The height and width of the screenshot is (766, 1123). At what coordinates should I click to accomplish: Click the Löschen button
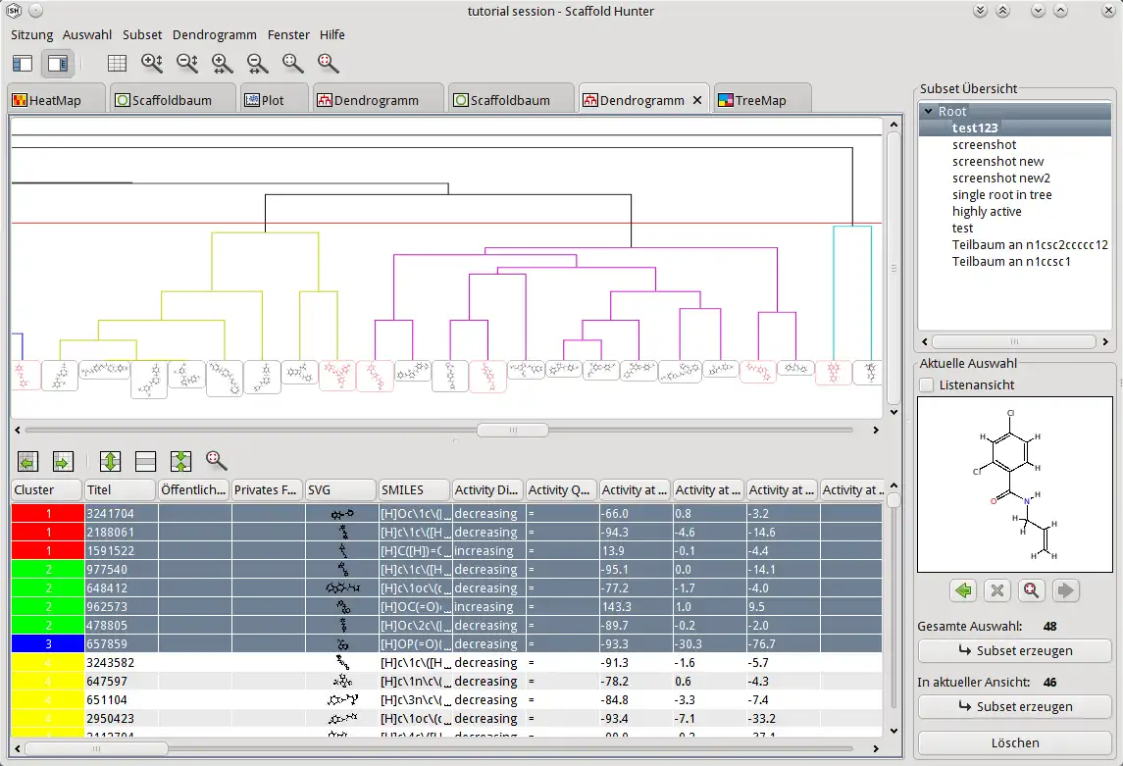click(1015, 742)
